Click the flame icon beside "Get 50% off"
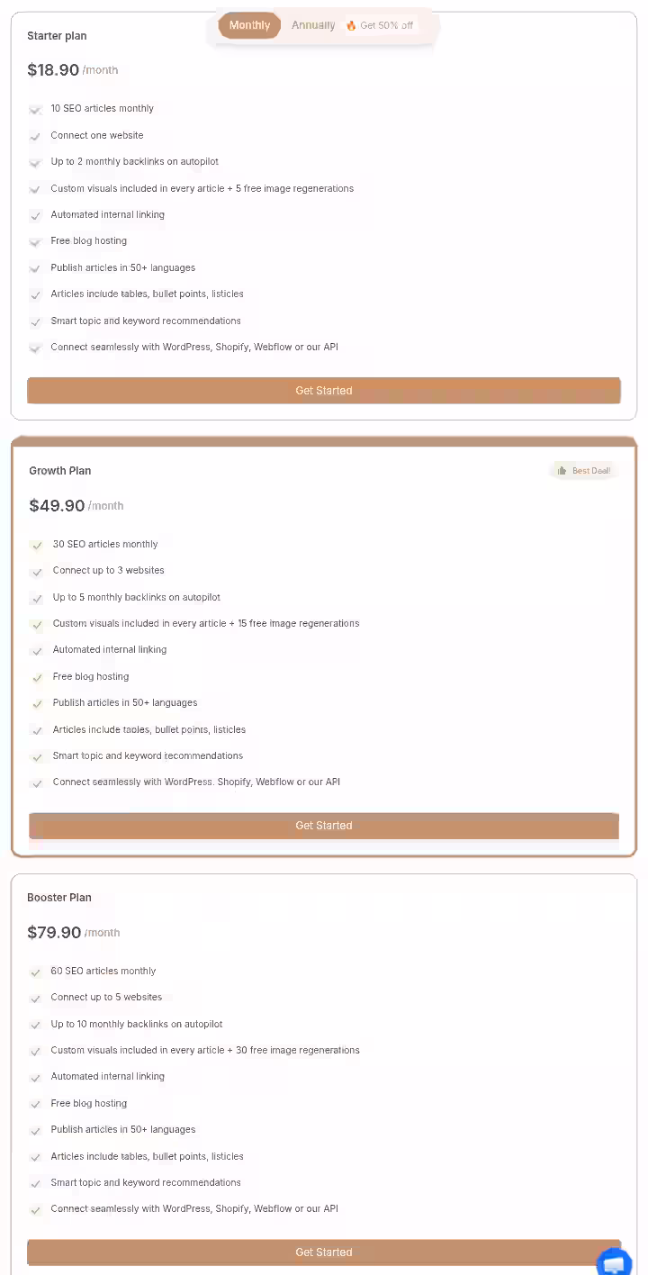 pos(351,25)
